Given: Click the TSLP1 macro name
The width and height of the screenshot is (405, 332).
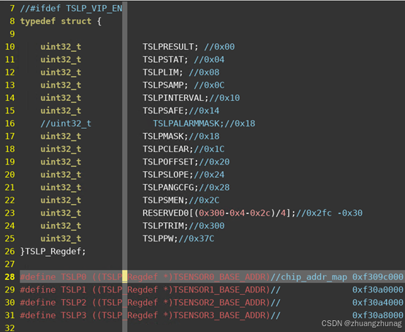Looking at the screenshot, I should [73, 290].
